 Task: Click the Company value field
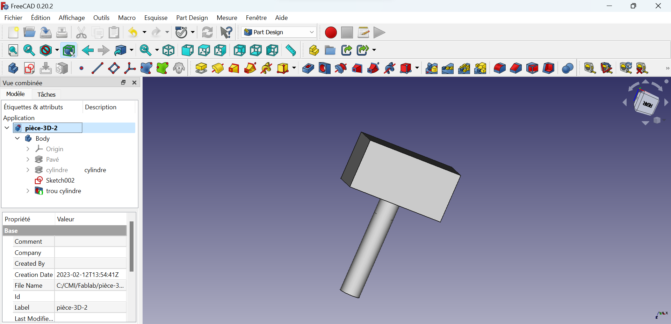click(91, 252)
